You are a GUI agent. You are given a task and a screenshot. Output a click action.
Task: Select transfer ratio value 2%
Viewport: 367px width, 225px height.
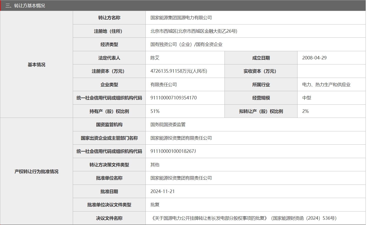[305, 111]
